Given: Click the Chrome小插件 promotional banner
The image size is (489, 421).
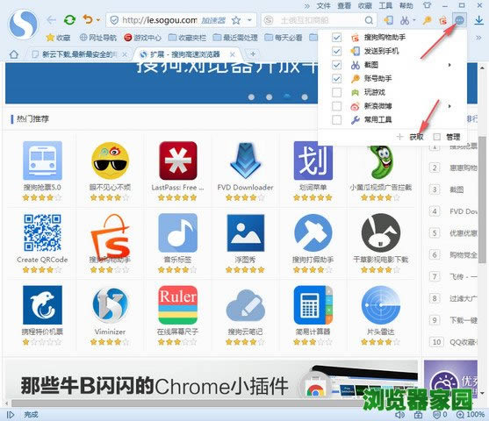Looking at the screenshot, I should (212, 379).
